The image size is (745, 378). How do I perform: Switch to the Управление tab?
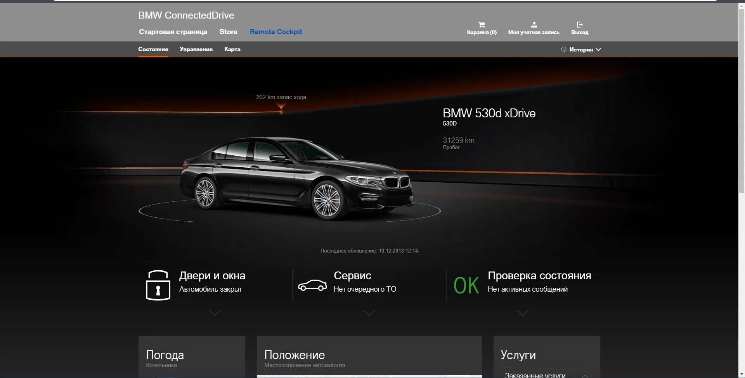pos(196,49)
